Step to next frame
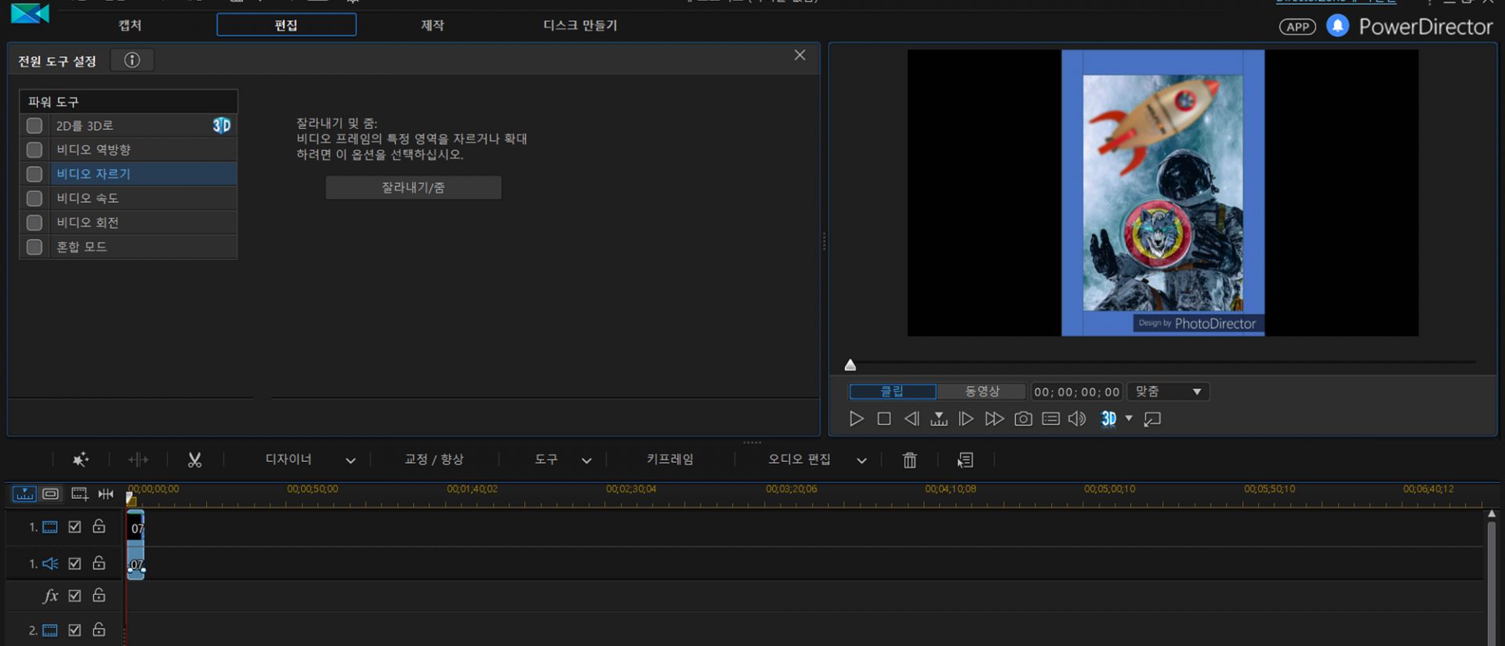The width and height of the screenshot is (1505, 646). [966, 419]
